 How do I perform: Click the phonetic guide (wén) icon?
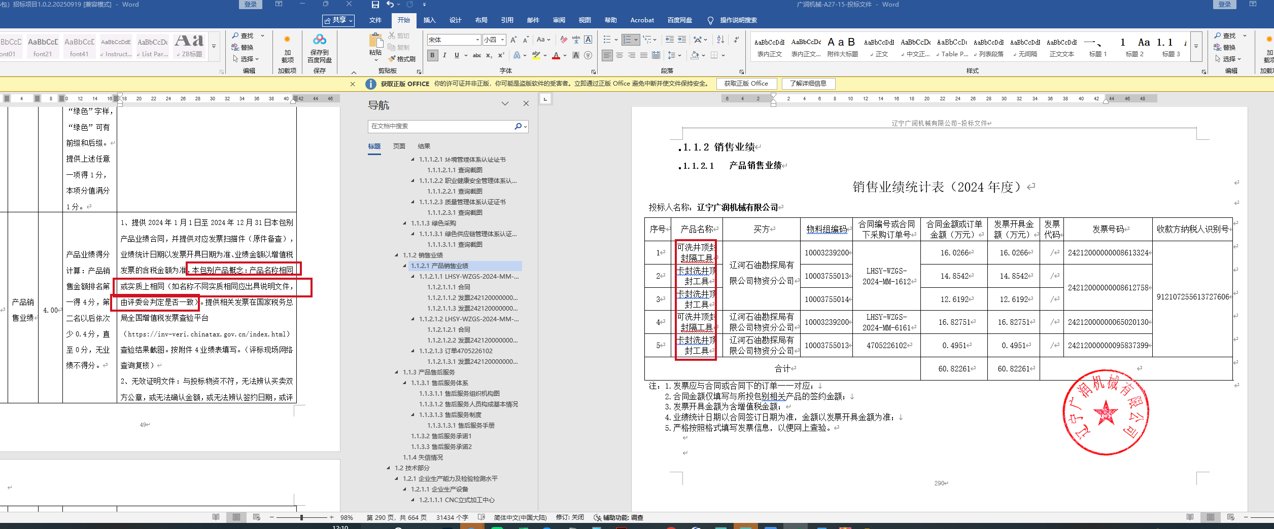pos(576,40)
